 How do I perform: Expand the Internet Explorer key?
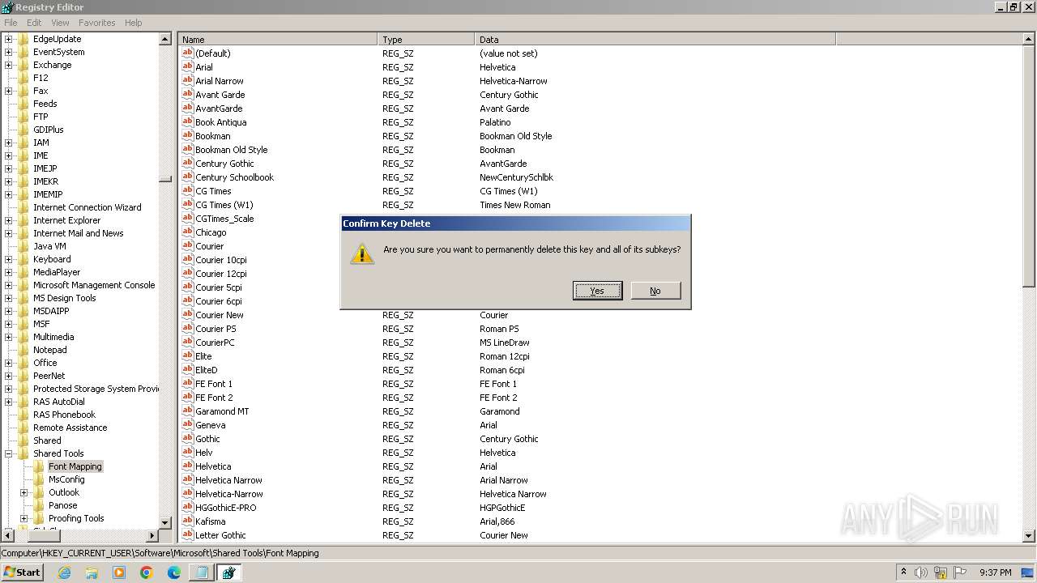click(x=8, y=220)
